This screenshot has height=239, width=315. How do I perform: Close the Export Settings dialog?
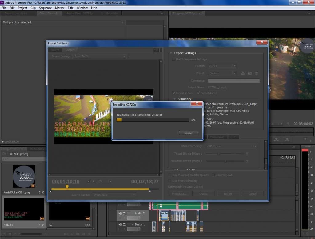[x=262, y=42]
